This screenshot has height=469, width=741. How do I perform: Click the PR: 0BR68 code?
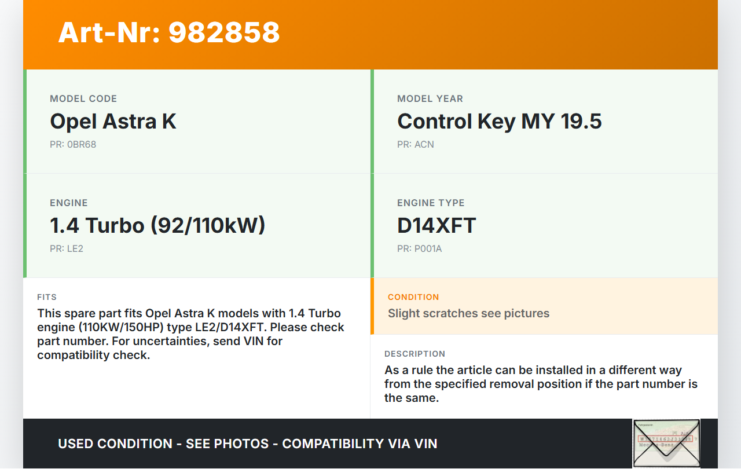(73, 144)
